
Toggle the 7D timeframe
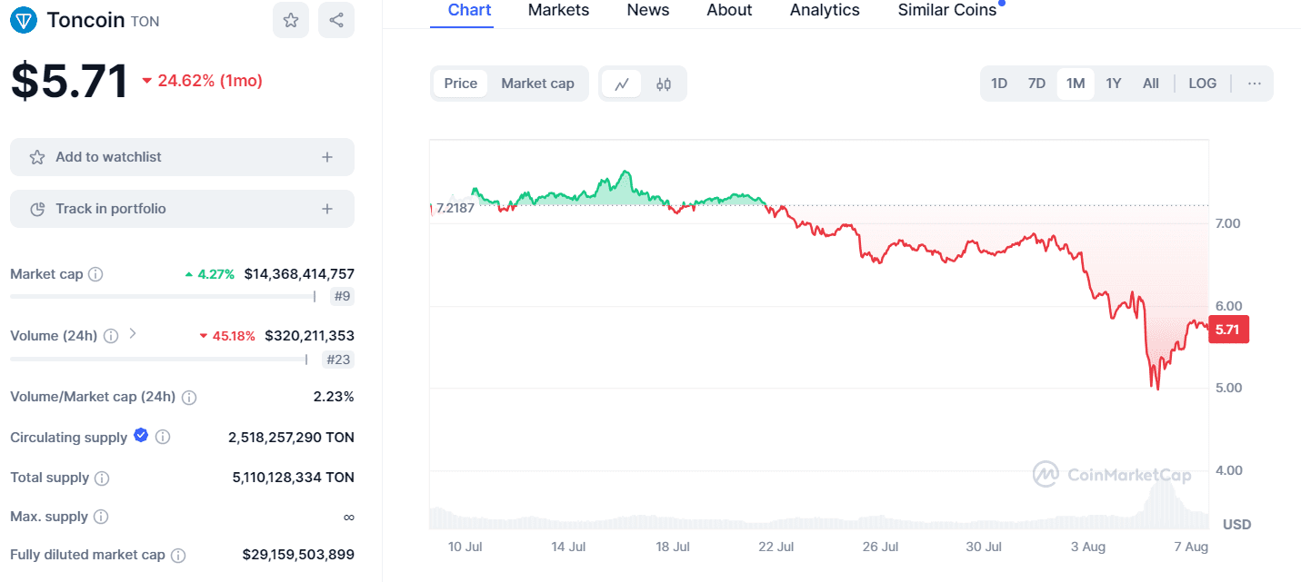pyautogui.click(x=1036, y=83)
